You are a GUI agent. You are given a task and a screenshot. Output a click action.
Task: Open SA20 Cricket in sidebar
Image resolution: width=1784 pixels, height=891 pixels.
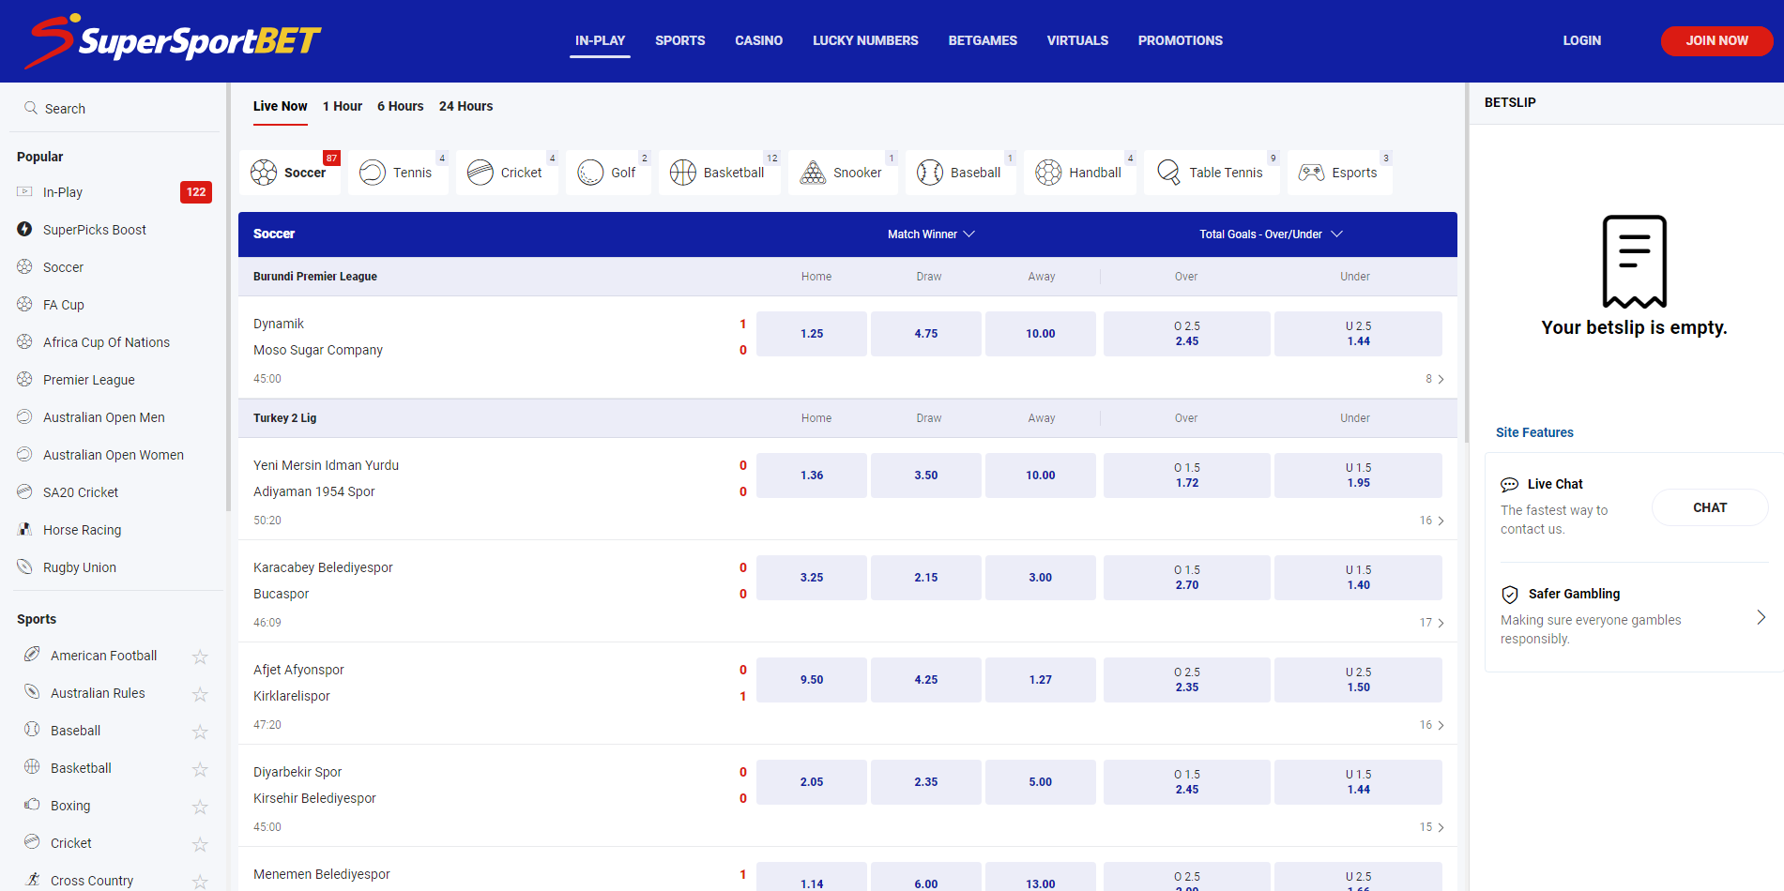[x=81, y=492]
